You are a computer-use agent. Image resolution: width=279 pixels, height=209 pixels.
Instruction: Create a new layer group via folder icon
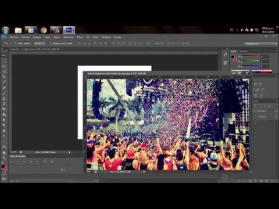(x=261, y=181)
